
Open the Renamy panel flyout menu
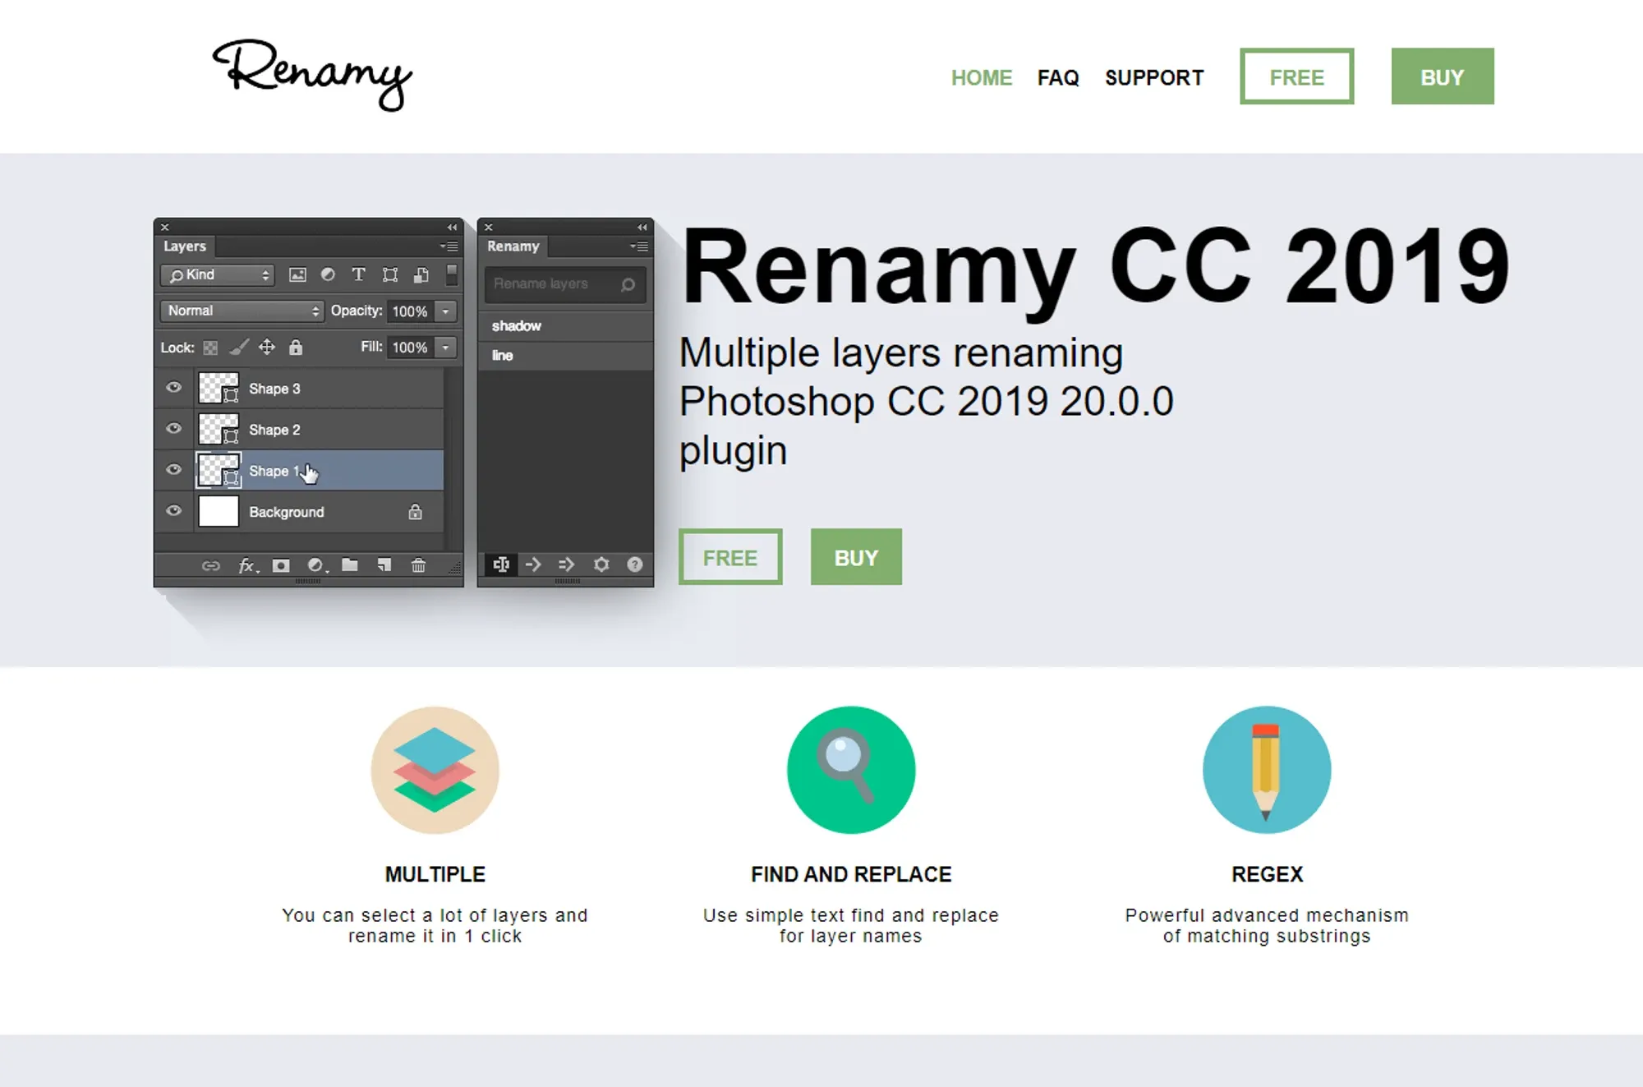tap(639, 246)
